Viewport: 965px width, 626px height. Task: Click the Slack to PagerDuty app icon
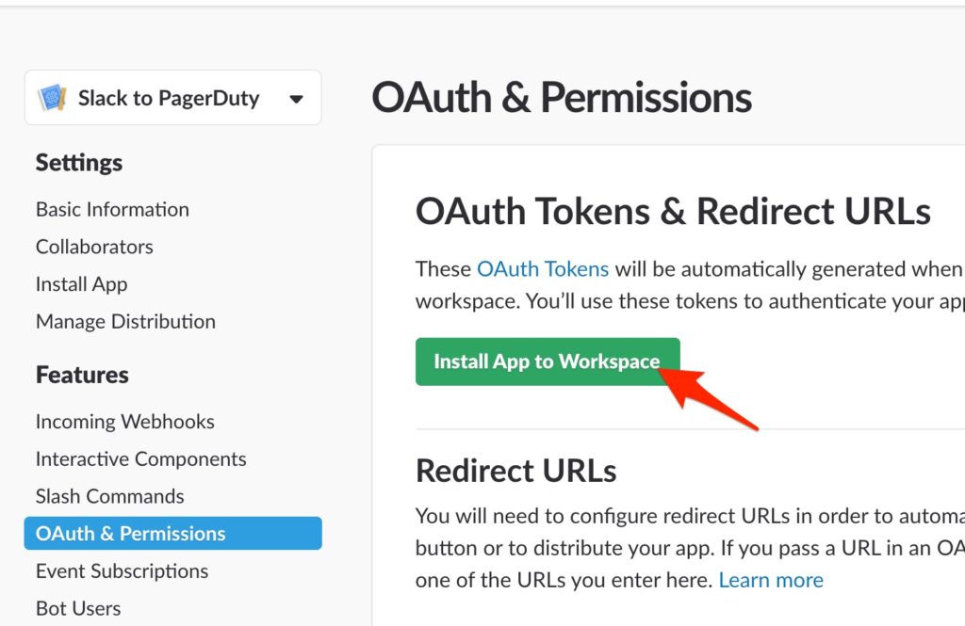pyautogui.click(x=52, y=98)
